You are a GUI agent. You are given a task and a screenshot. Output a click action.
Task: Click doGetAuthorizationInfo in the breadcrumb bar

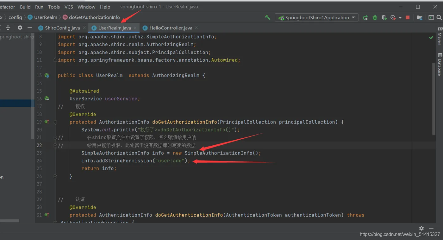pos(95,17)
